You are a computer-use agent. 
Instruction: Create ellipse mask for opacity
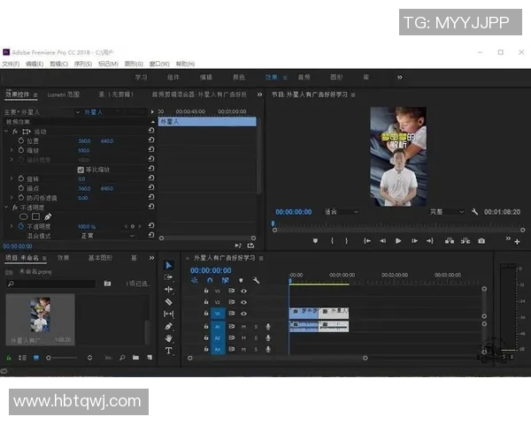(23, 216)
